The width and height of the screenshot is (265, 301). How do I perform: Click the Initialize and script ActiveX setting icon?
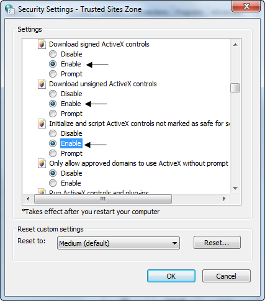click(x=42, y=124)
